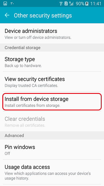Tap the 90% battery percentage text
Screen dimensions: 104x186
[x=80, y=4]
